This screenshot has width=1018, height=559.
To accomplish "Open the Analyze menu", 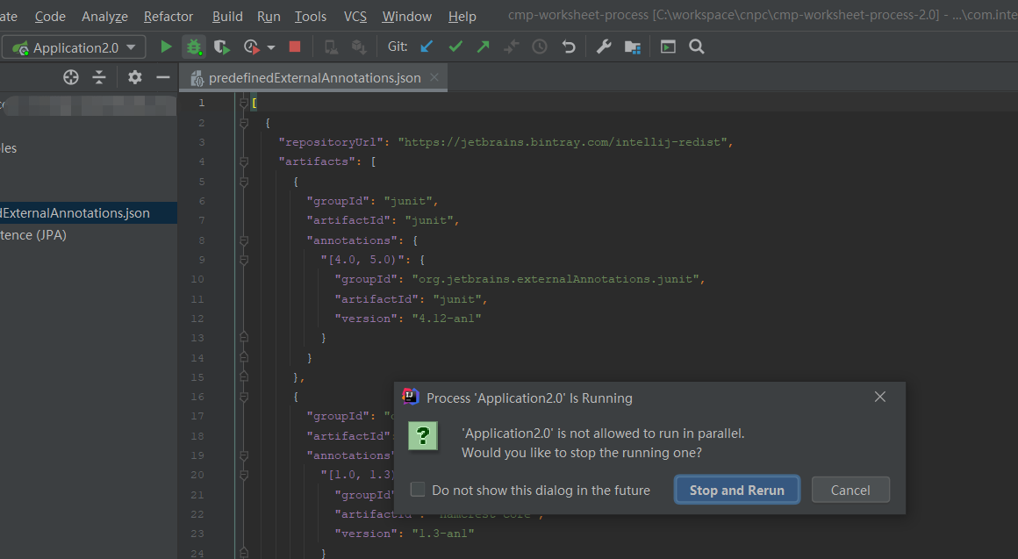I will tap(104, 16).
